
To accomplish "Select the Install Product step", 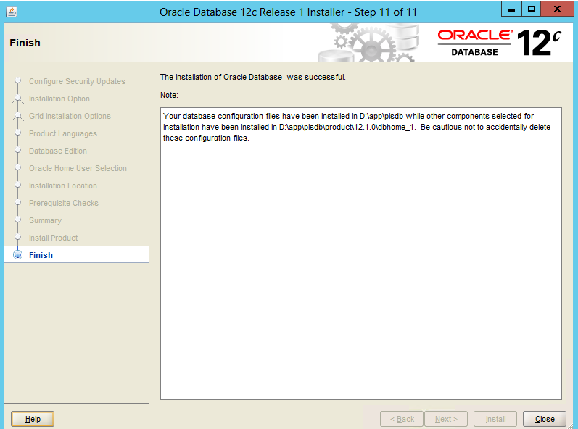I will click(x=53, y=238).
